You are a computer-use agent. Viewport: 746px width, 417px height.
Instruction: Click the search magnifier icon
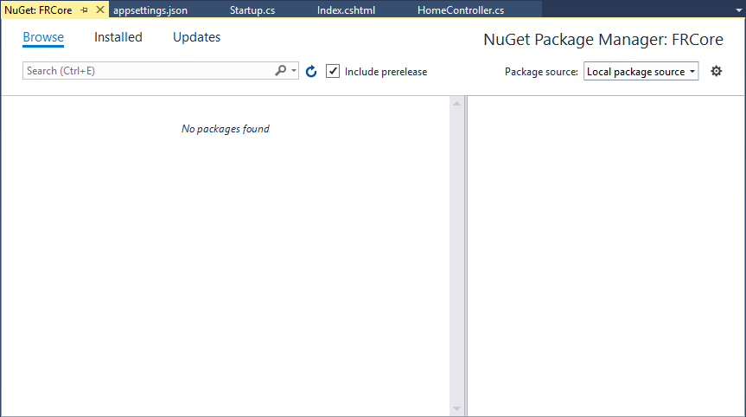coord(281,70)
